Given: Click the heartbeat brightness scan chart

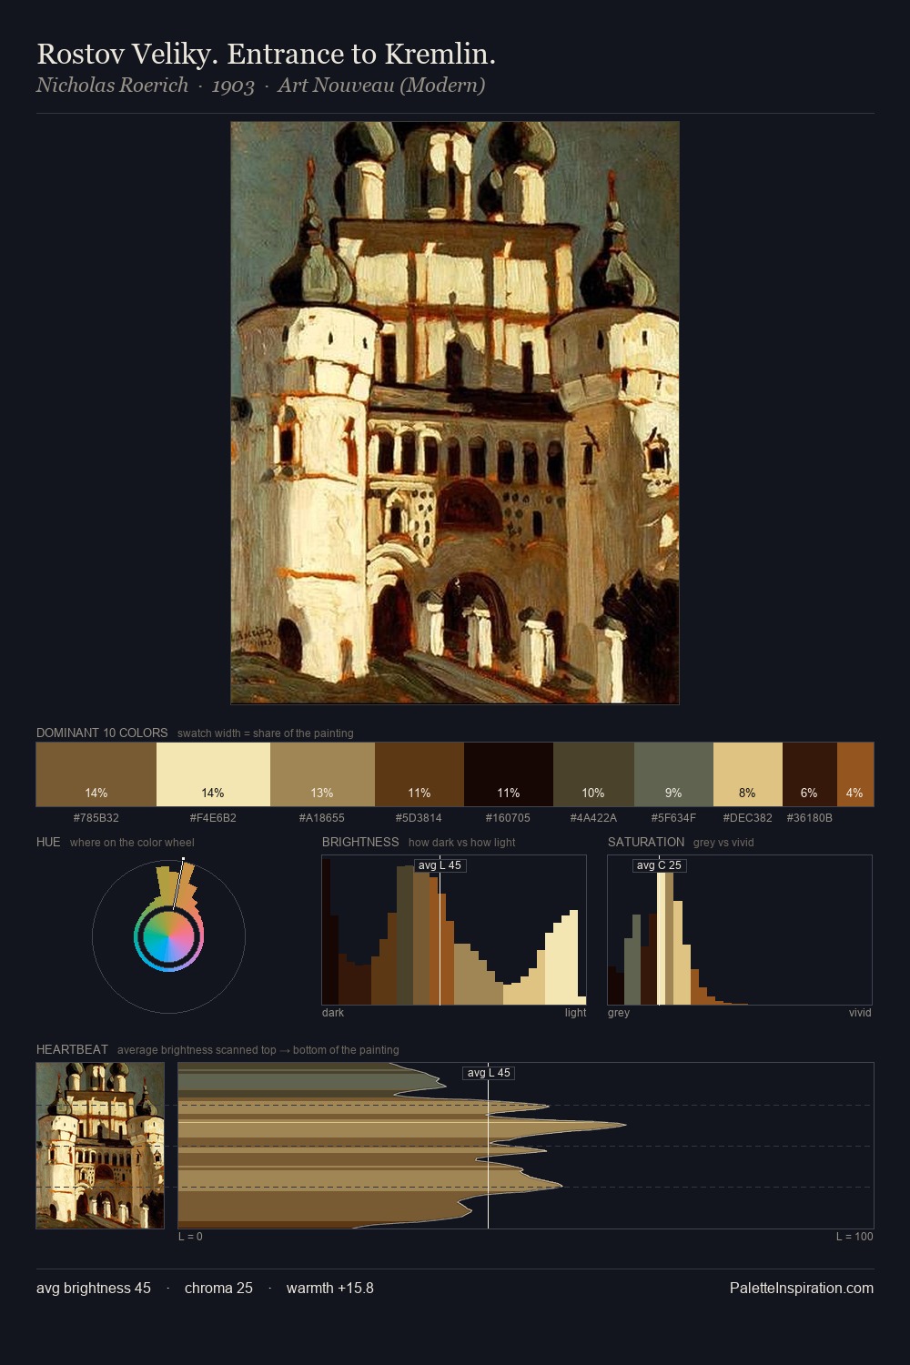Looking at the screenshot, I should tap(526, 1145).
